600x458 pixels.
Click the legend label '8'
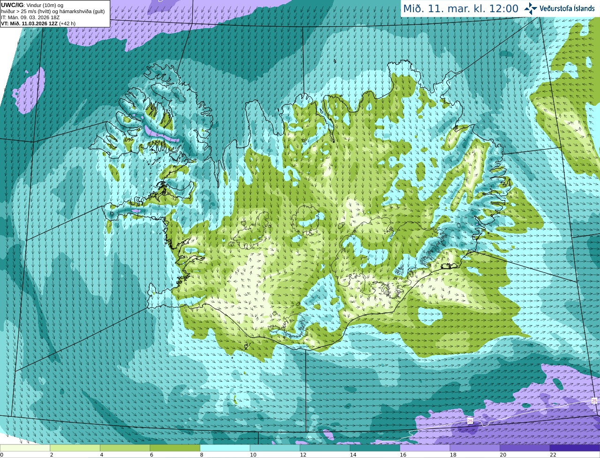[202, 455]
